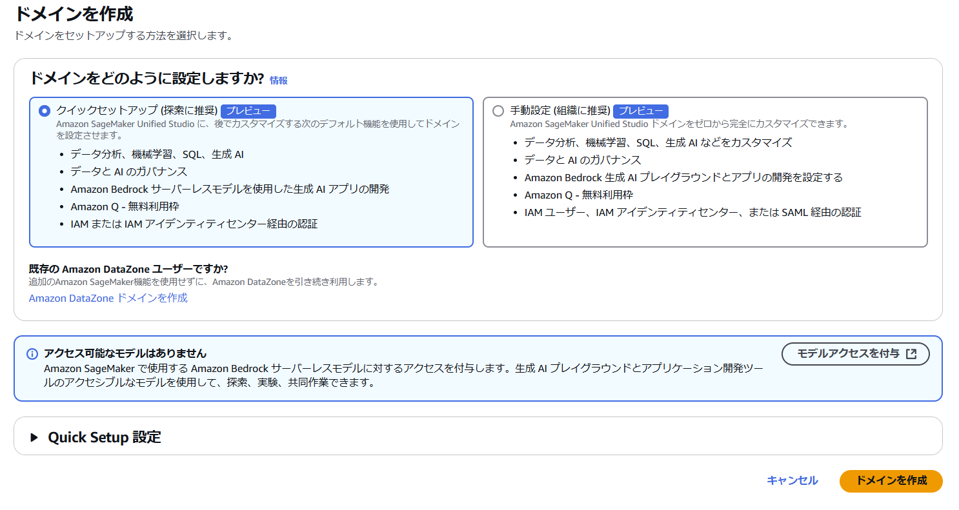Click the モデルアクセスを付与 button
Screen dimensions: 959x510
coord(856,354)
